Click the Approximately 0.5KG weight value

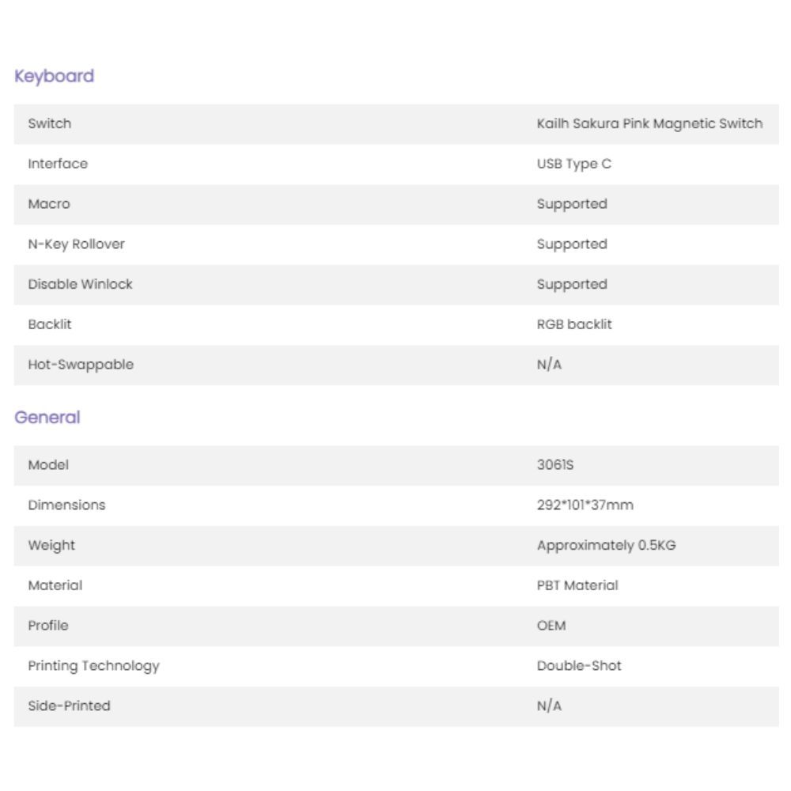point(606,546)
